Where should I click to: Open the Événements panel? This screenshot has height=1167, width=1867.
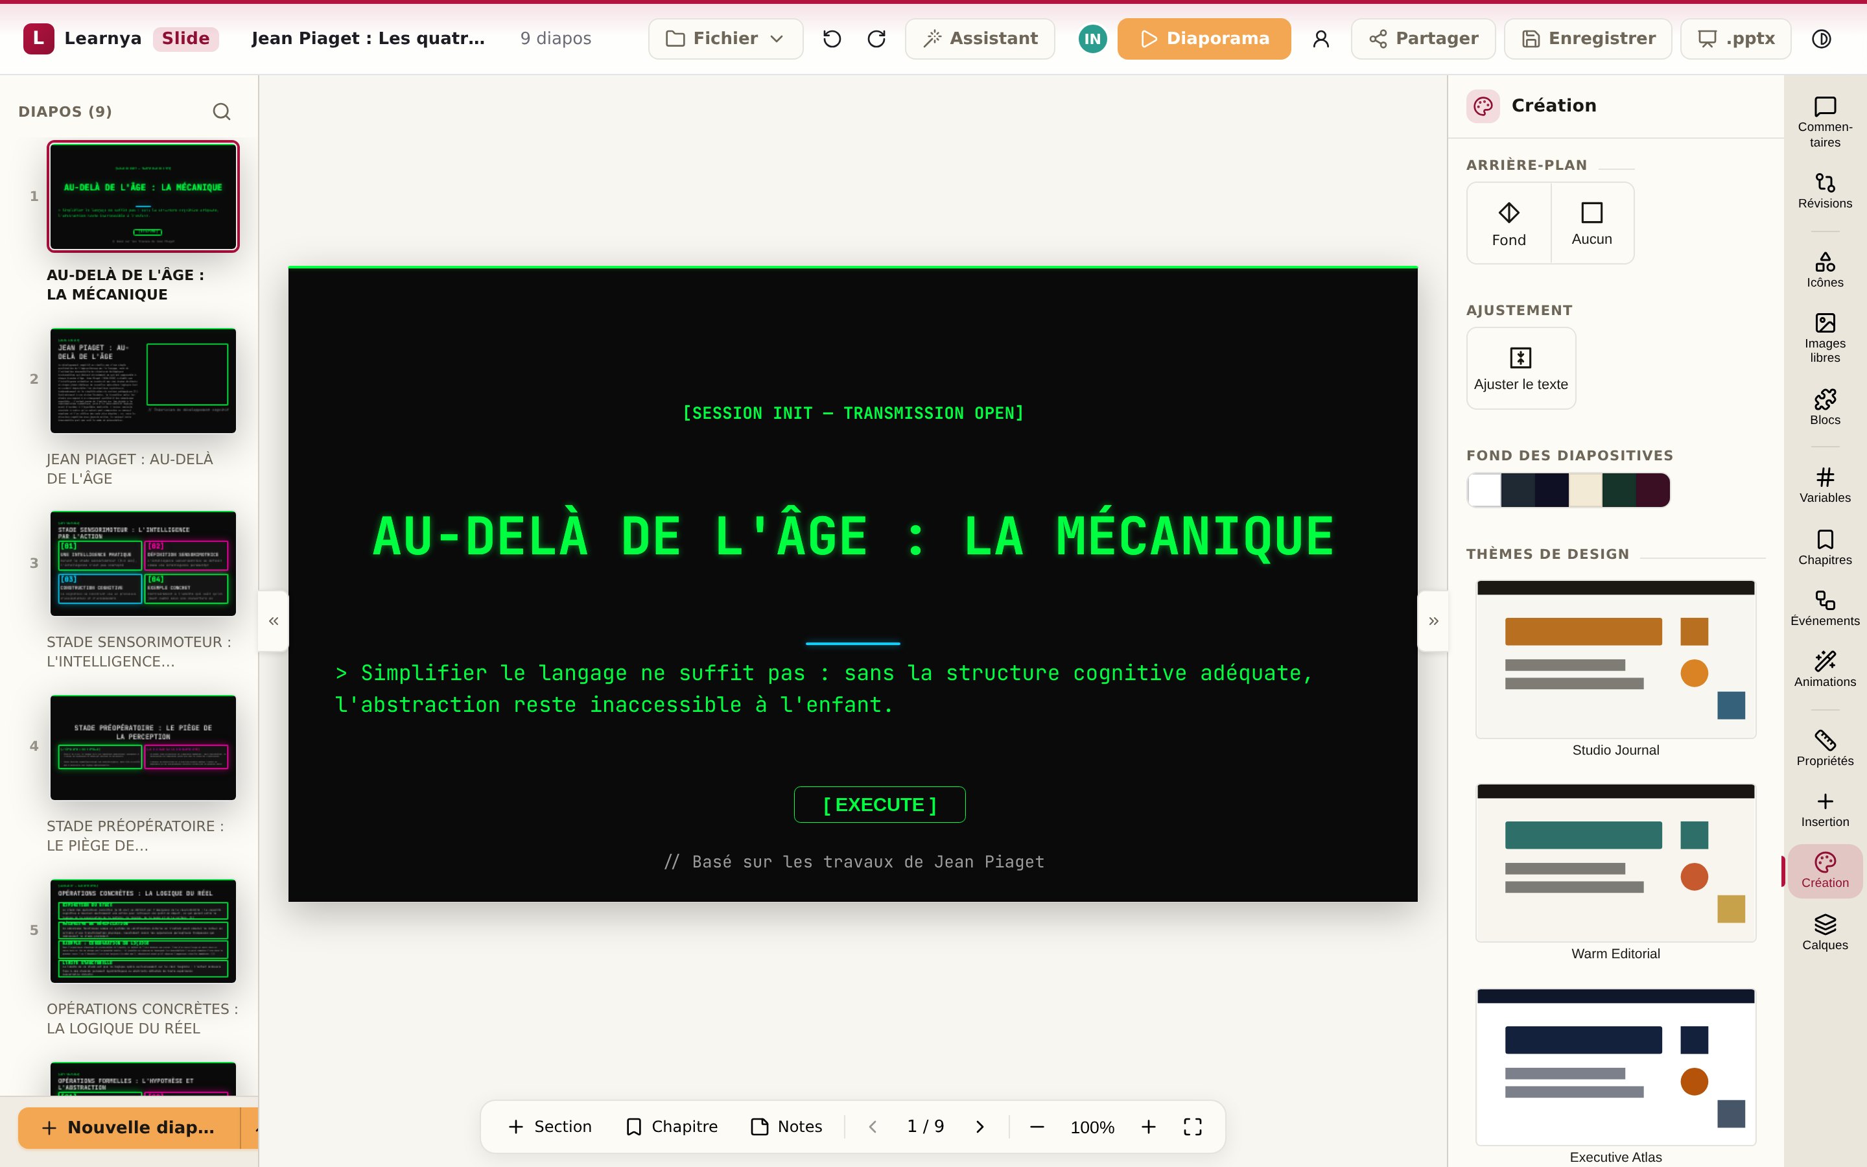pos(1825,608)
